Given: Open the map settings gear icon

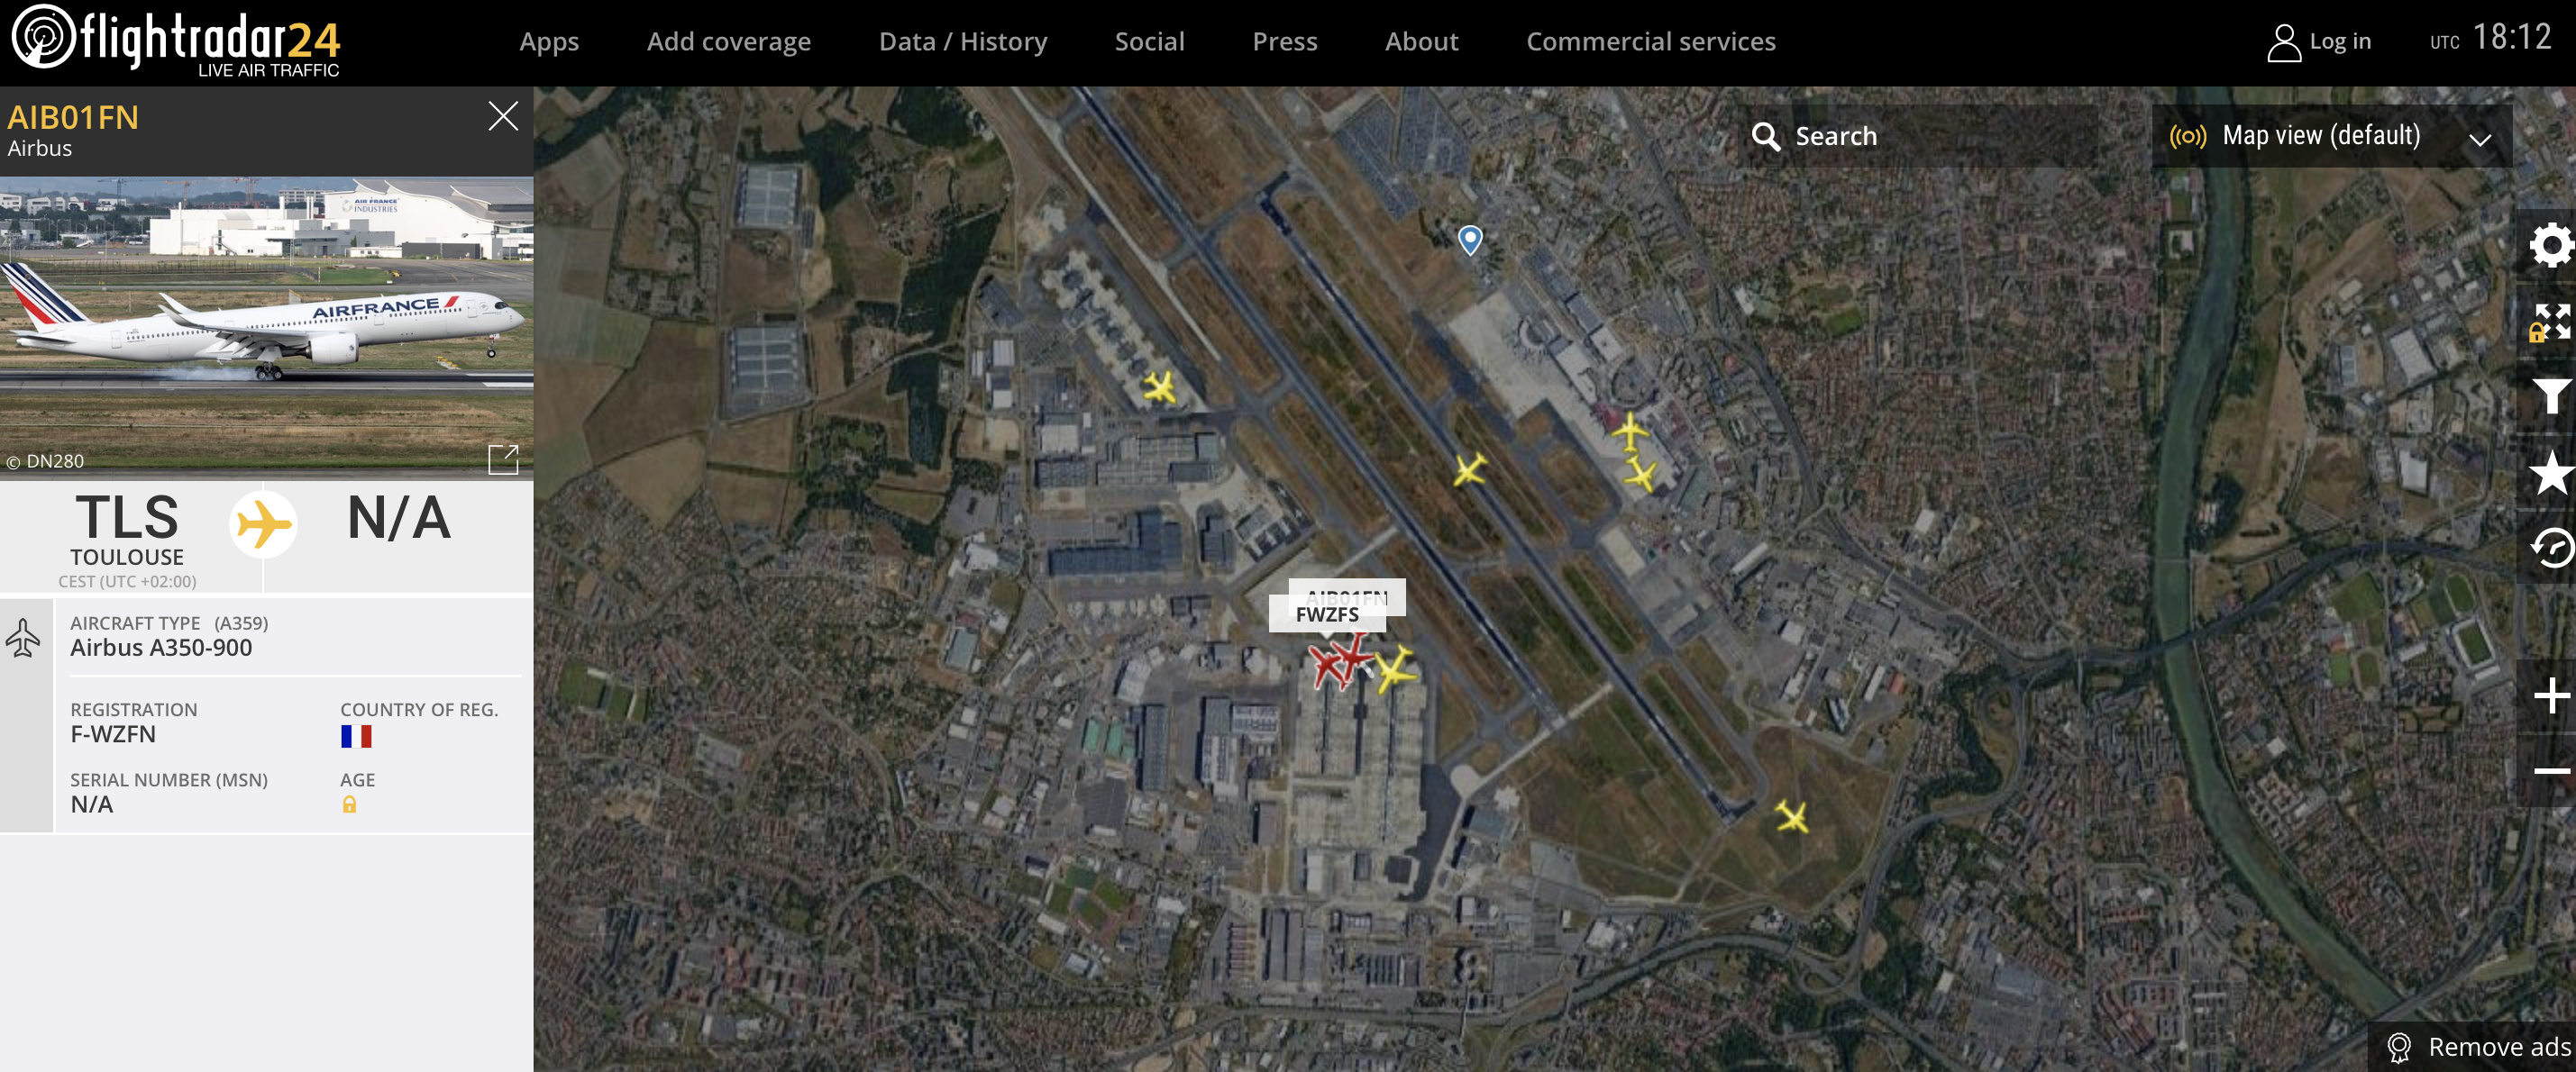Looking at the screenshot, I should [2551, 246].
